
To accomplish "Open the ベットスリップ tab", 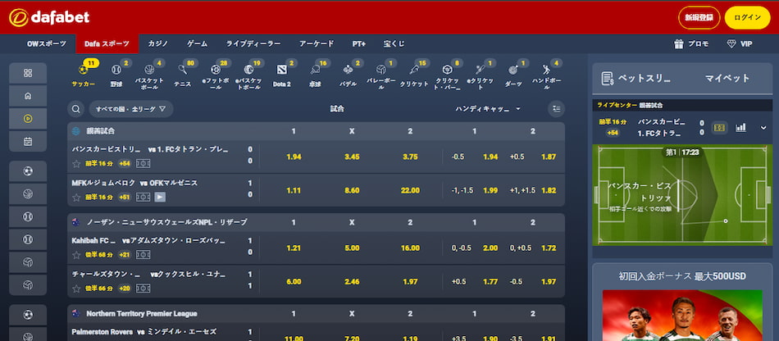I will 636,79.
